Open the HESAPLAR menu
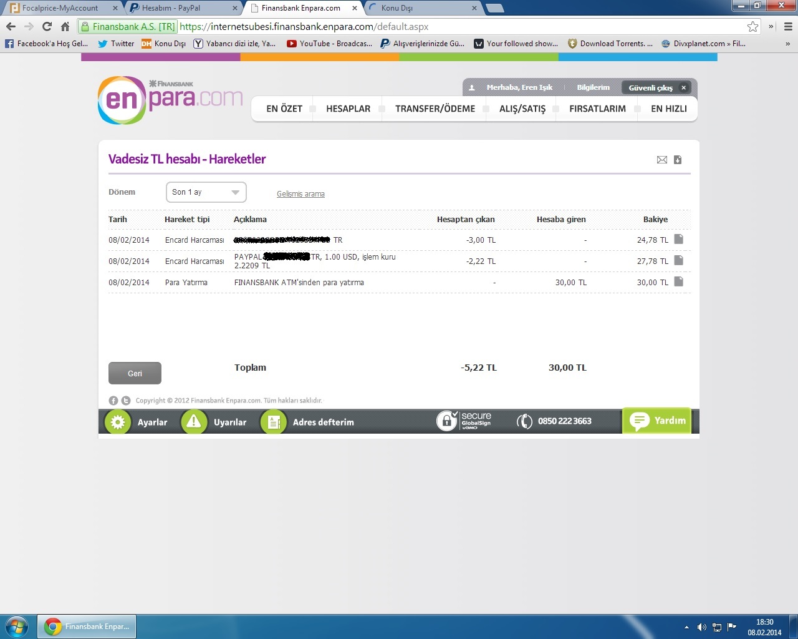The image size is (798, 639). [349, 109]
